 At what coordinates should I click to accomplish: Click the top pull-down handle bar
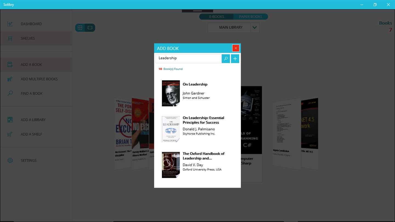pyautogui.click(x=198, y=11)
